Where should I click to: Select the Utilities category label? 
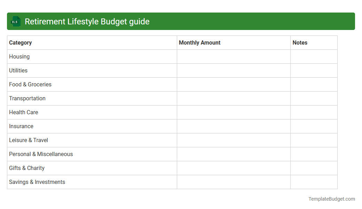18,70
